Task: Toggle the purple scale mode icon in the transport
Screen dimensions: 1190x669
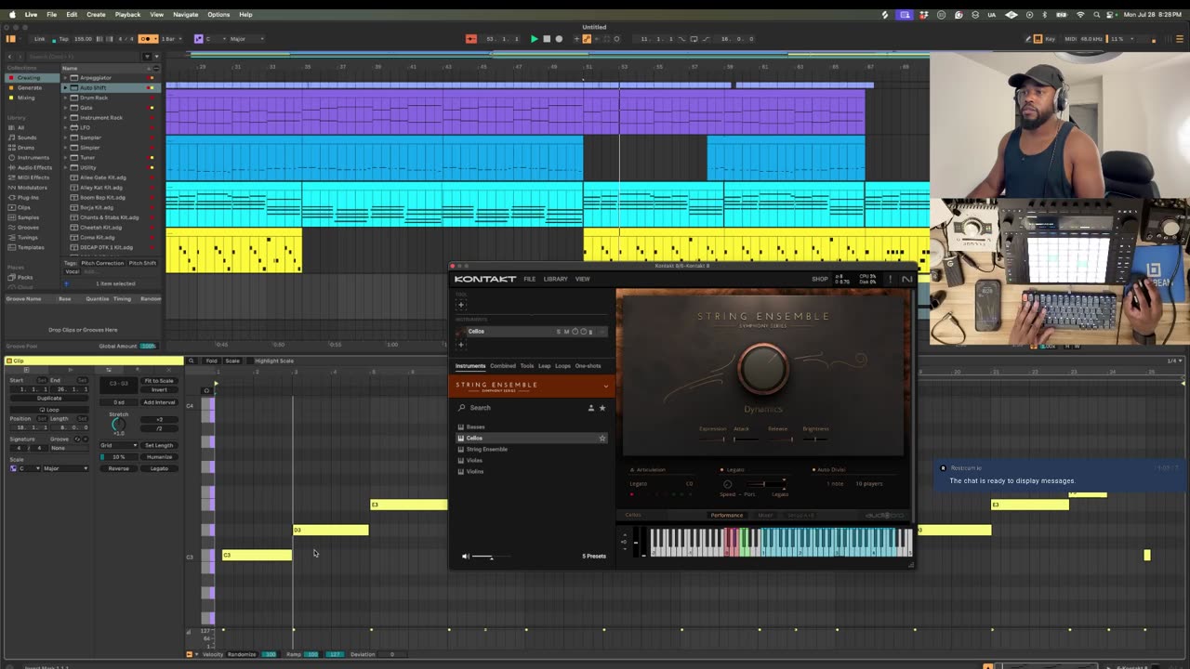Action: [x=198, y=39]
